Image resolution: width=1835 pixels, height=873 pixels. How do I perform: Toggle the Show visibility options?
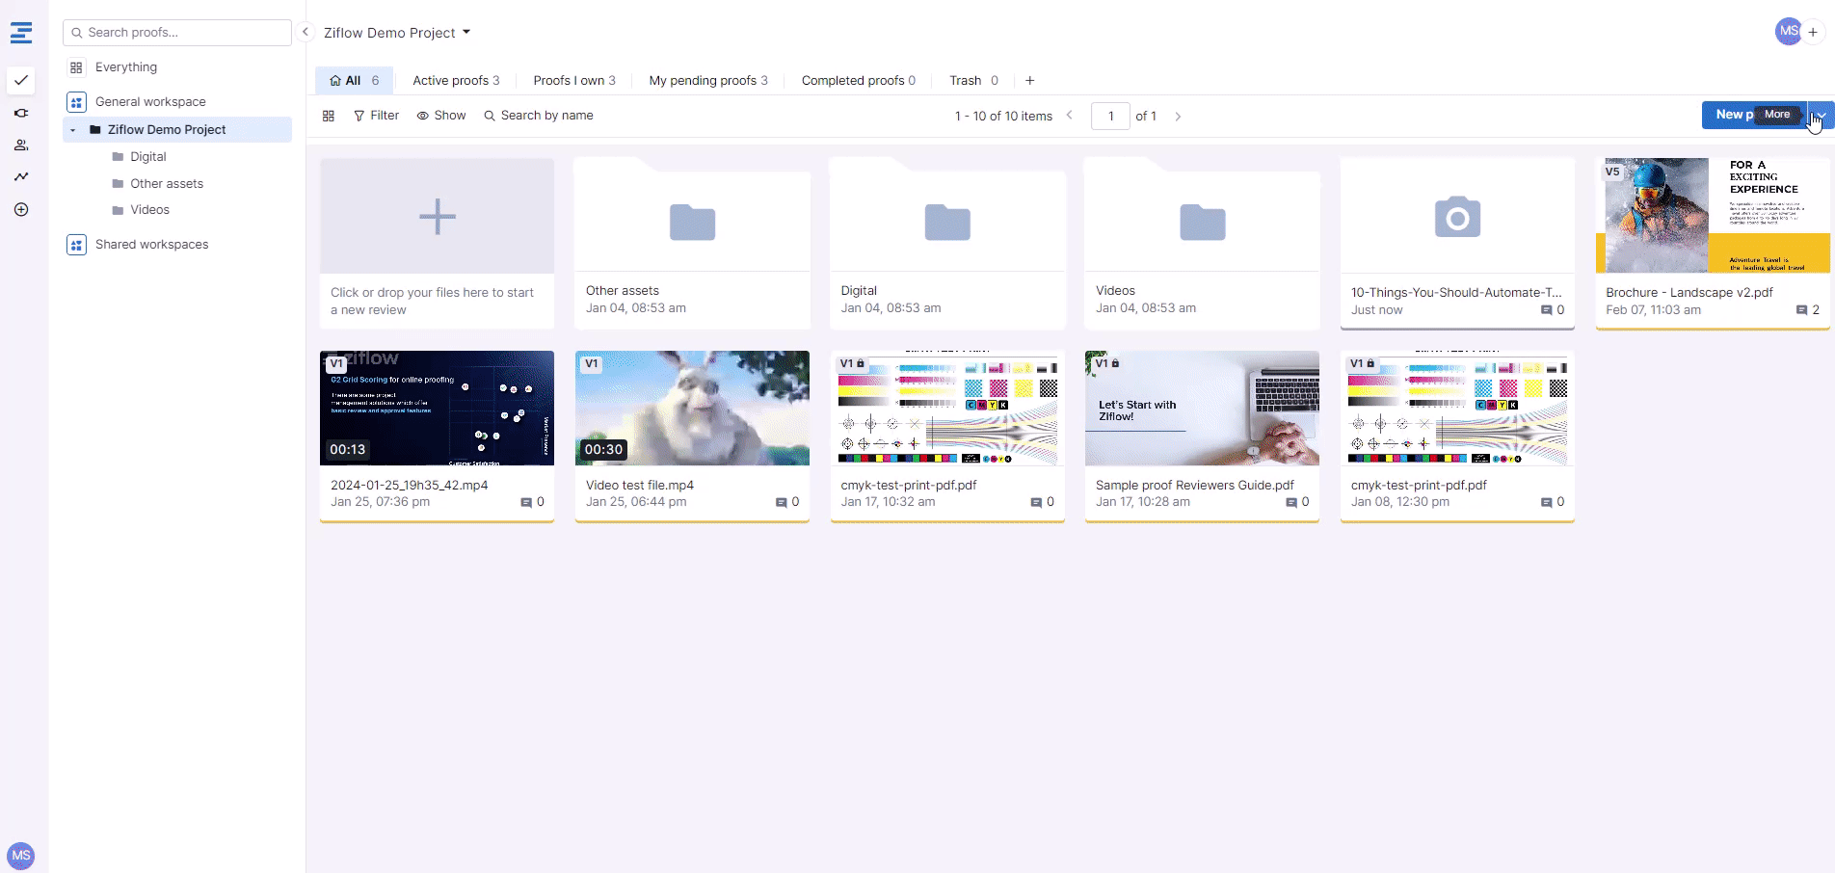tap(441, 116)
